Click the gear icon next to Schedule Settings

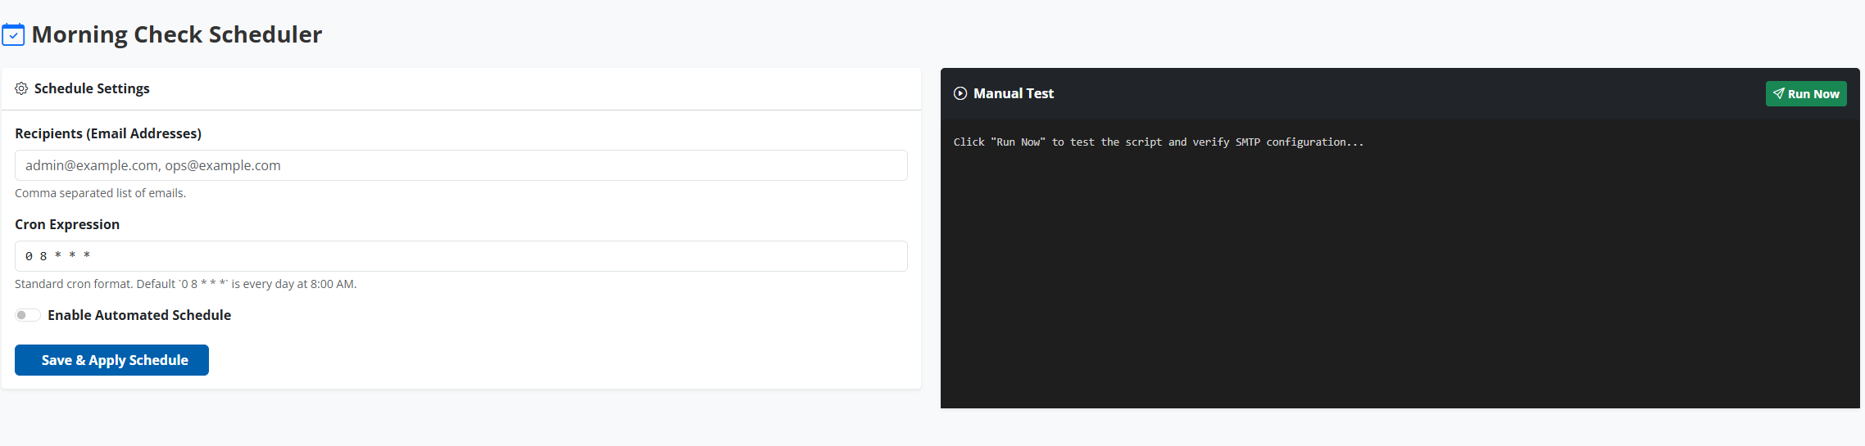coord(21,88)
